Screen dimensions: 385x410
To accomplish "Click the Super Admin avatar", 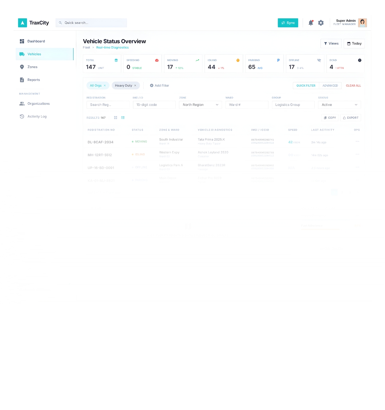I will pos(362,23).
